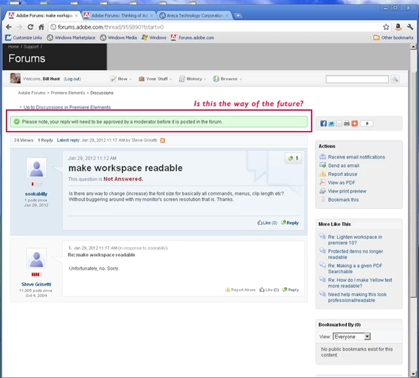
Task: Click the vertical scrollbar down arrow
Action: pos(413,374)
